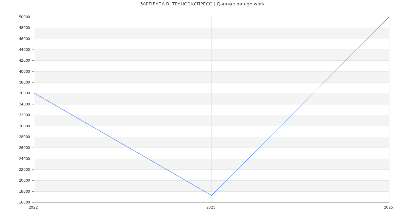Select the line's peak point at 2025
The image size is (406, 219).
[x=389, y=17]
